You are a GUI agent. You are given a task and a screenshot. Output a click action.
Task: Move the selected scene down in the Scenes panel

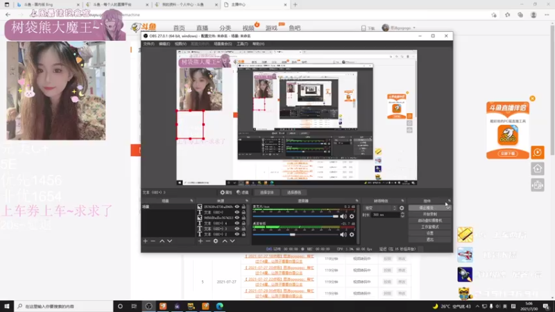(169, 241)
